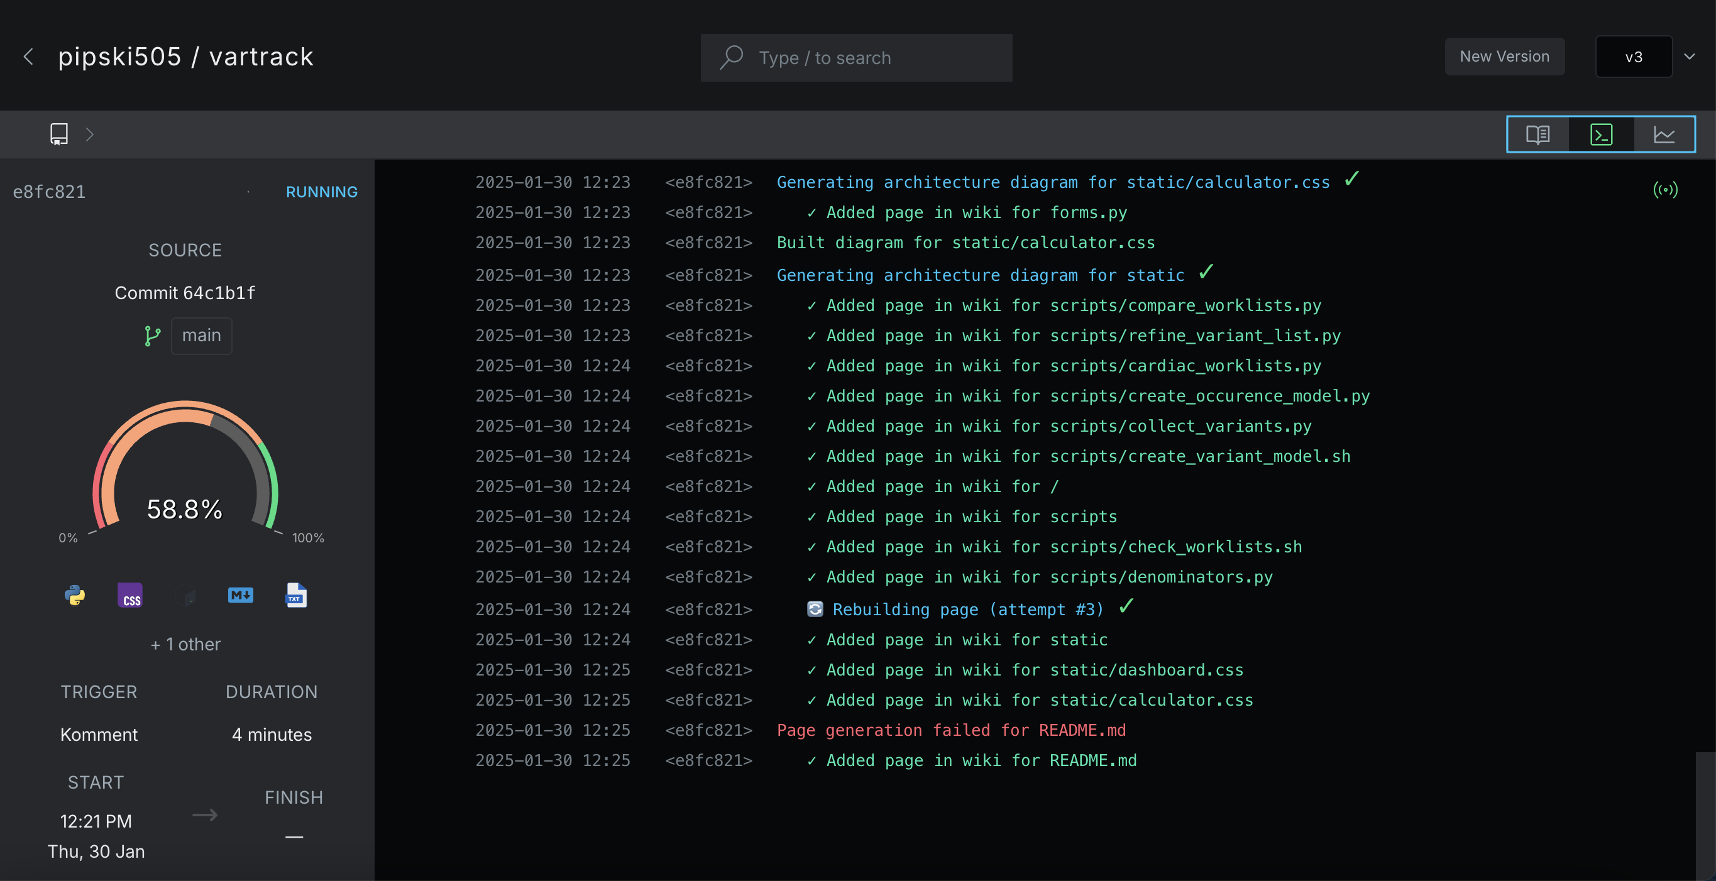1716x881 pixels.
Task: Toggle the running status indicator
Action: point(321,190)
